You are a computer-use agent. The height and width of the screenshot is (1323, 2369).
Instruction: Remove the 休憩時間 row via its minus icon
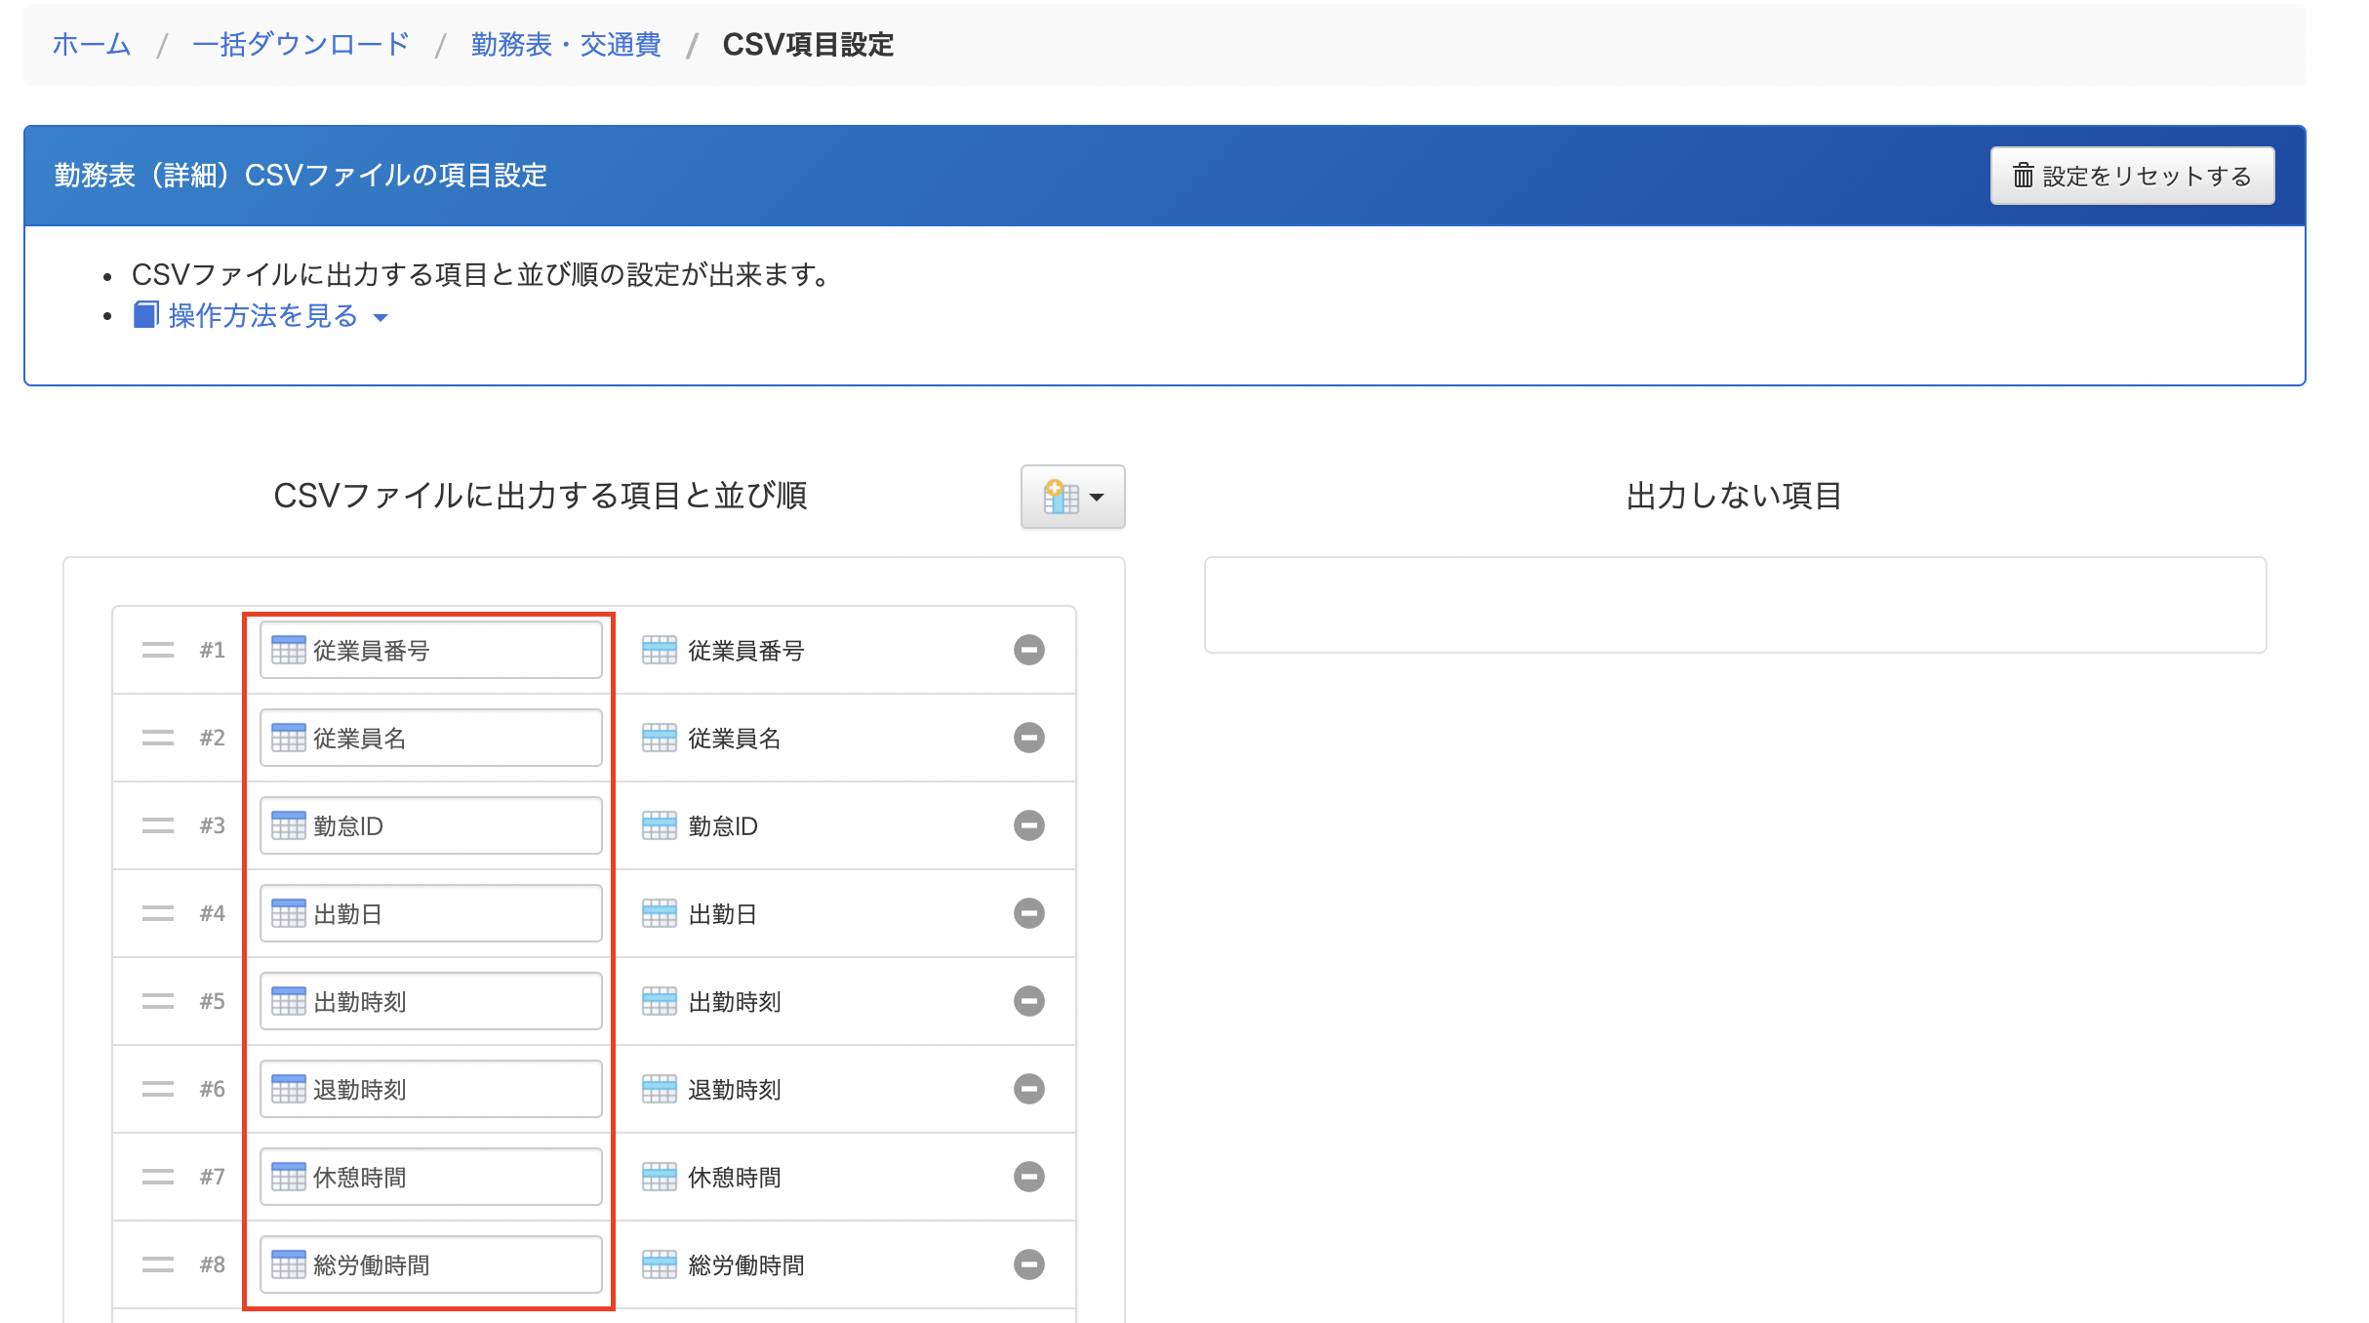click(1028, 1177)
